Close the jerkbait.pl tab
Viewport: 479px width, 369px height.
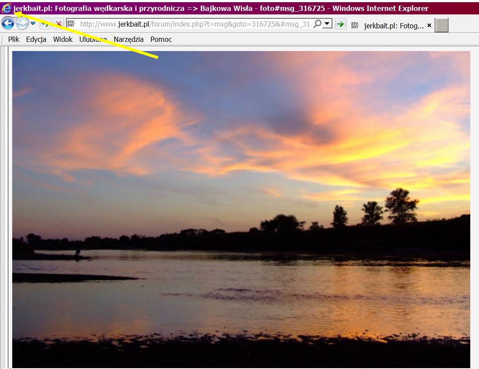pos(429,26)
